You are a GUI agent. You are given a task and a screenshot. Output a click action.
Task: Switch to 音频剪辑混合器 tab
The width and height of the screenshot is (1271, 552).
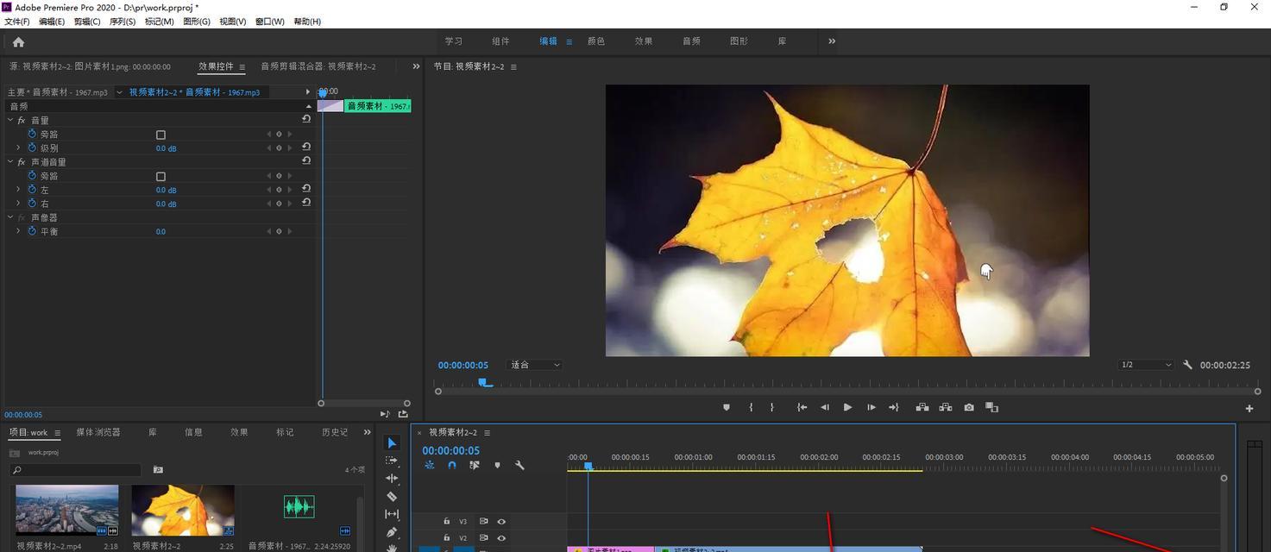tap(318, 66)
